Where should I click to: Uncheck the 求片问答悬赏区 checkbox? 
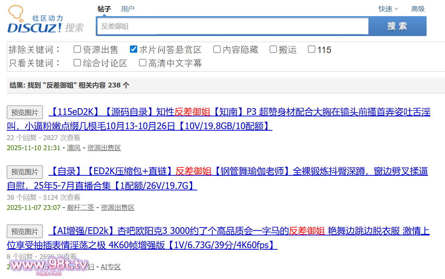(133, 49)
